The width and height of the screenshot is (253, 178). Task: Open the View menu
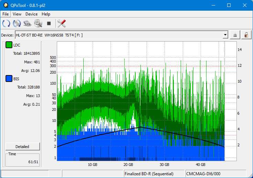(17, 14)
